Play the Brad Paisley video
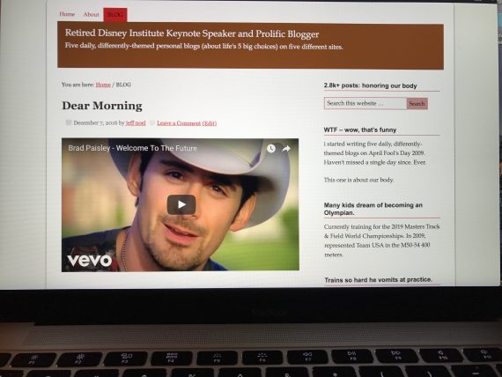The height and width of the screenshot is (377, 502). pos(181,204)
